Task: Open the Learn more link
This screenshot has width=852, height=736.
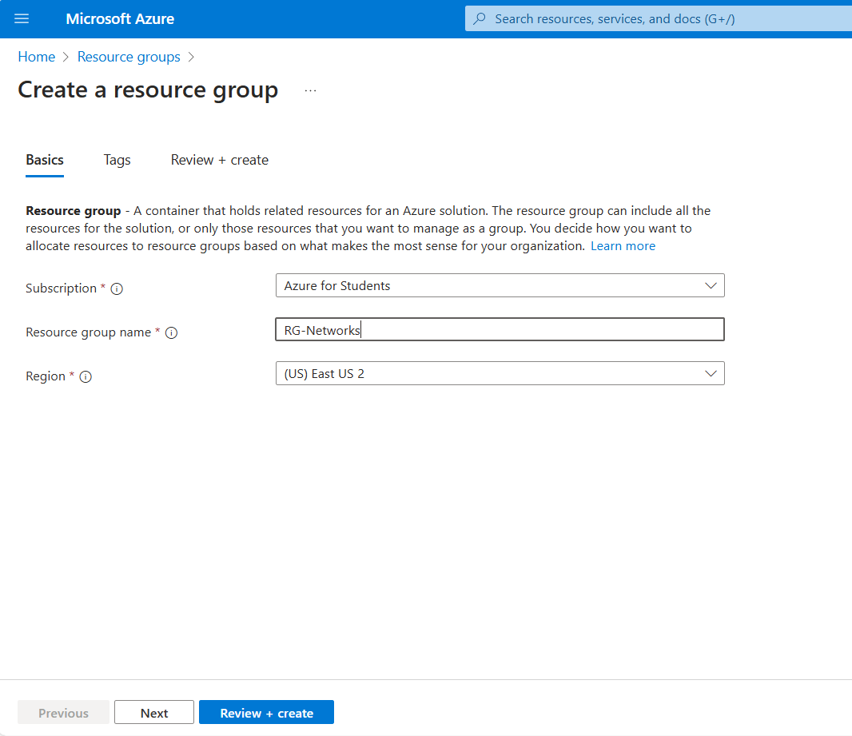Action: coord(623,245)
